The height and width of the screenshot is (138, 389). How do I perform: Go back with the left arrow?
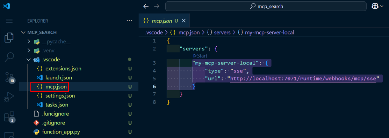click(146, 6)
